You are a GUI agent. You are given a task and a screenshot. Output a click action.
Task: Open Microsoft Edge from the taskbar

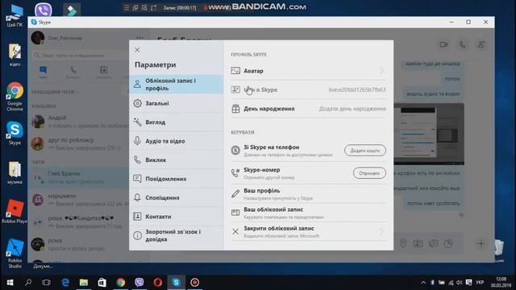(x=65, y=283)
